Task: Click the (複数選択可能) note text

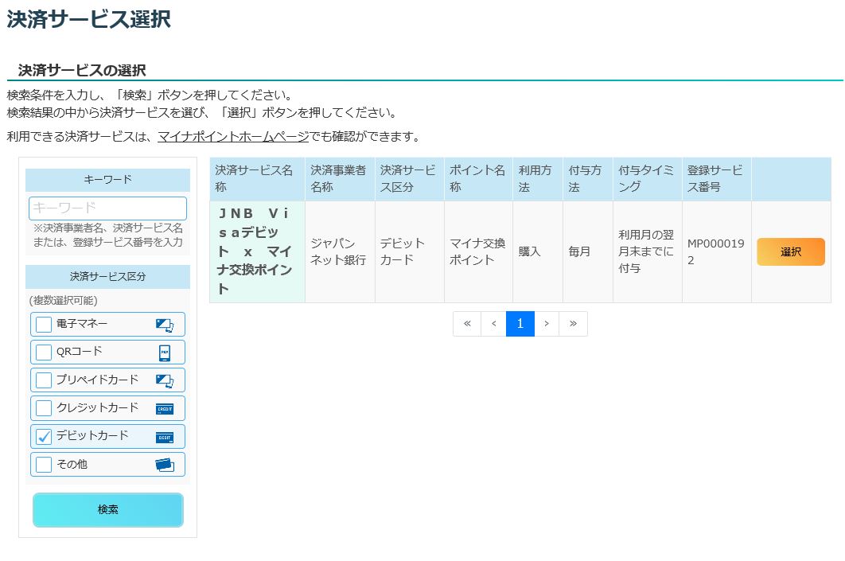Action: pos(63,301)
